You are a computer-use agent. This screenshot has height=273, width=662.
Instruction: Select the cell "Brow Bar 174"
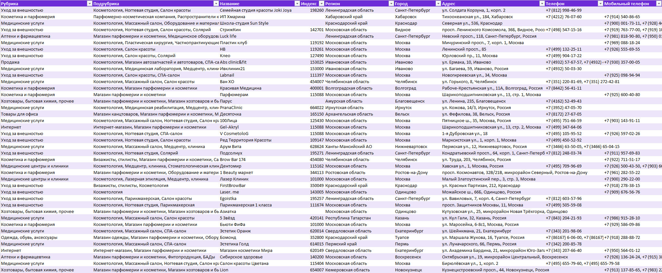tap(259, 159)
